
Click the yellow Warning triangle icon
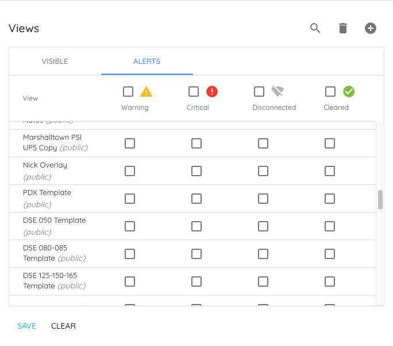(147, 92)
